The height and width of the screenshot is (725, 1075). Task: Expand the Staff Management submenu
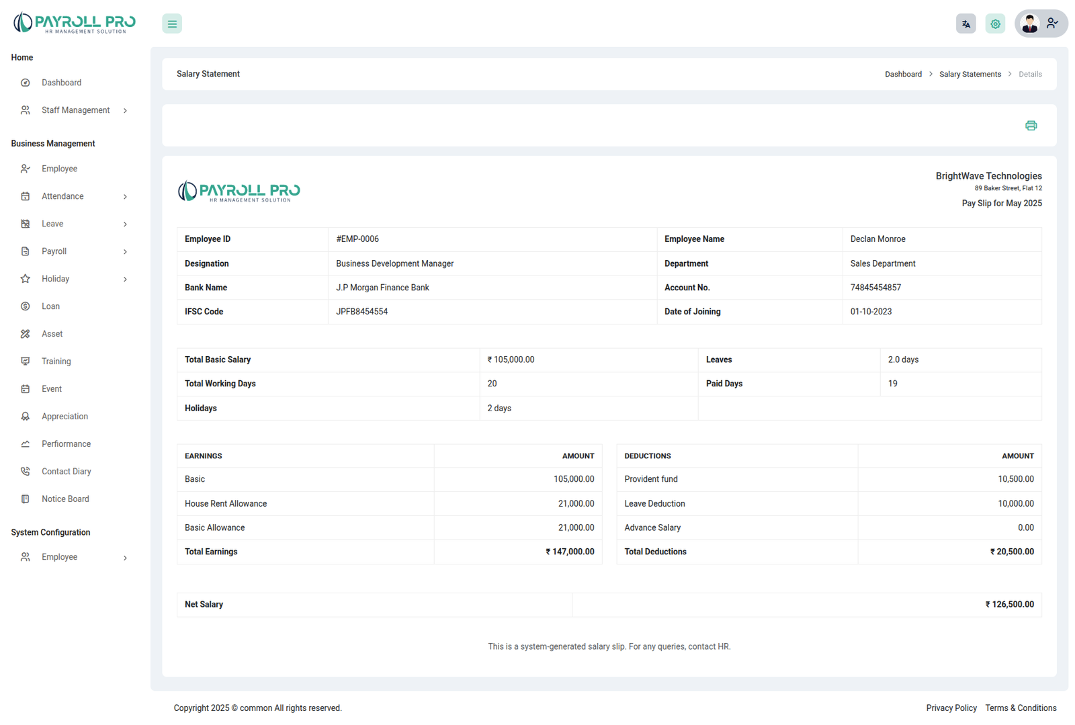click(125, 111)
